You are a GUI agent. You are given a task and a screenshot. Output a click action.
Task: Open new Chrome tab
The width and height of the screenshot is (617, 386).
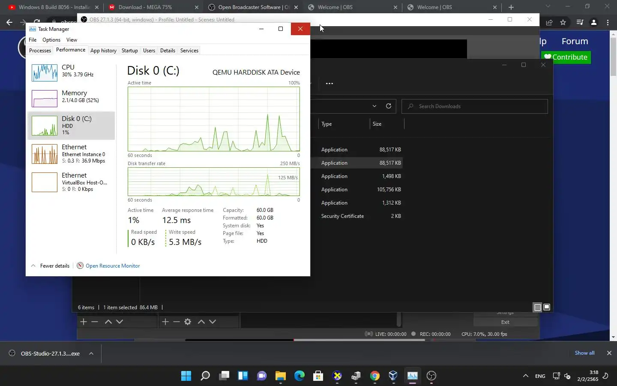(511, 7)
